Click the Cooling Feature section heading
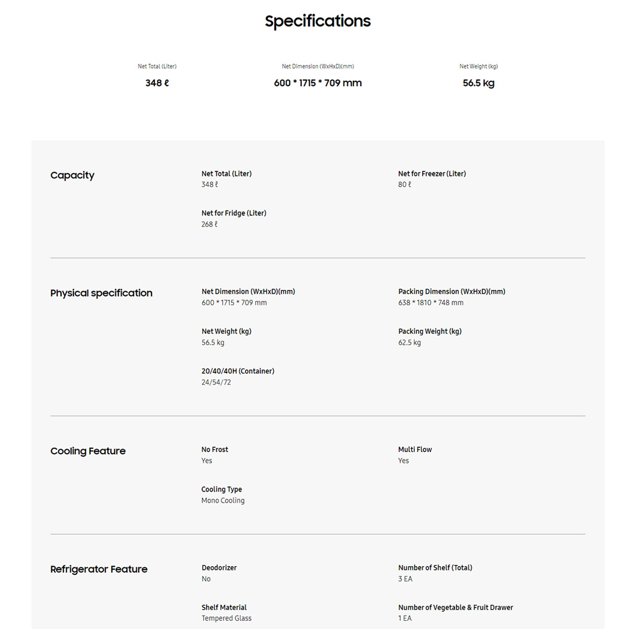Viewport: 629px width, 629px height. pyautogui.click(x=88, y=451)
